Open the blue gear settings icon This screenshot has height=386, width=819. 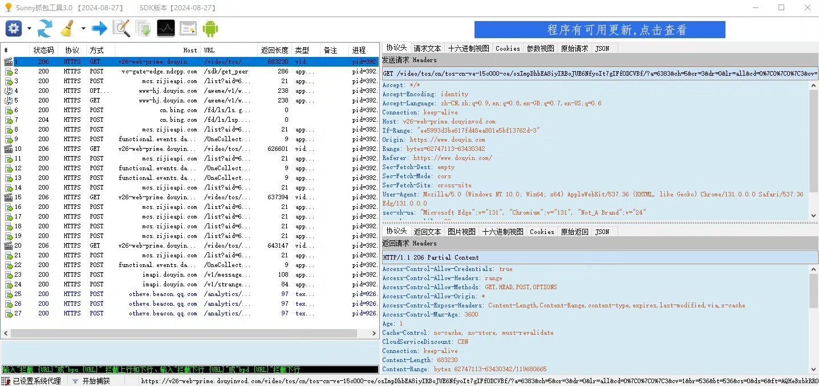(14, 28)
